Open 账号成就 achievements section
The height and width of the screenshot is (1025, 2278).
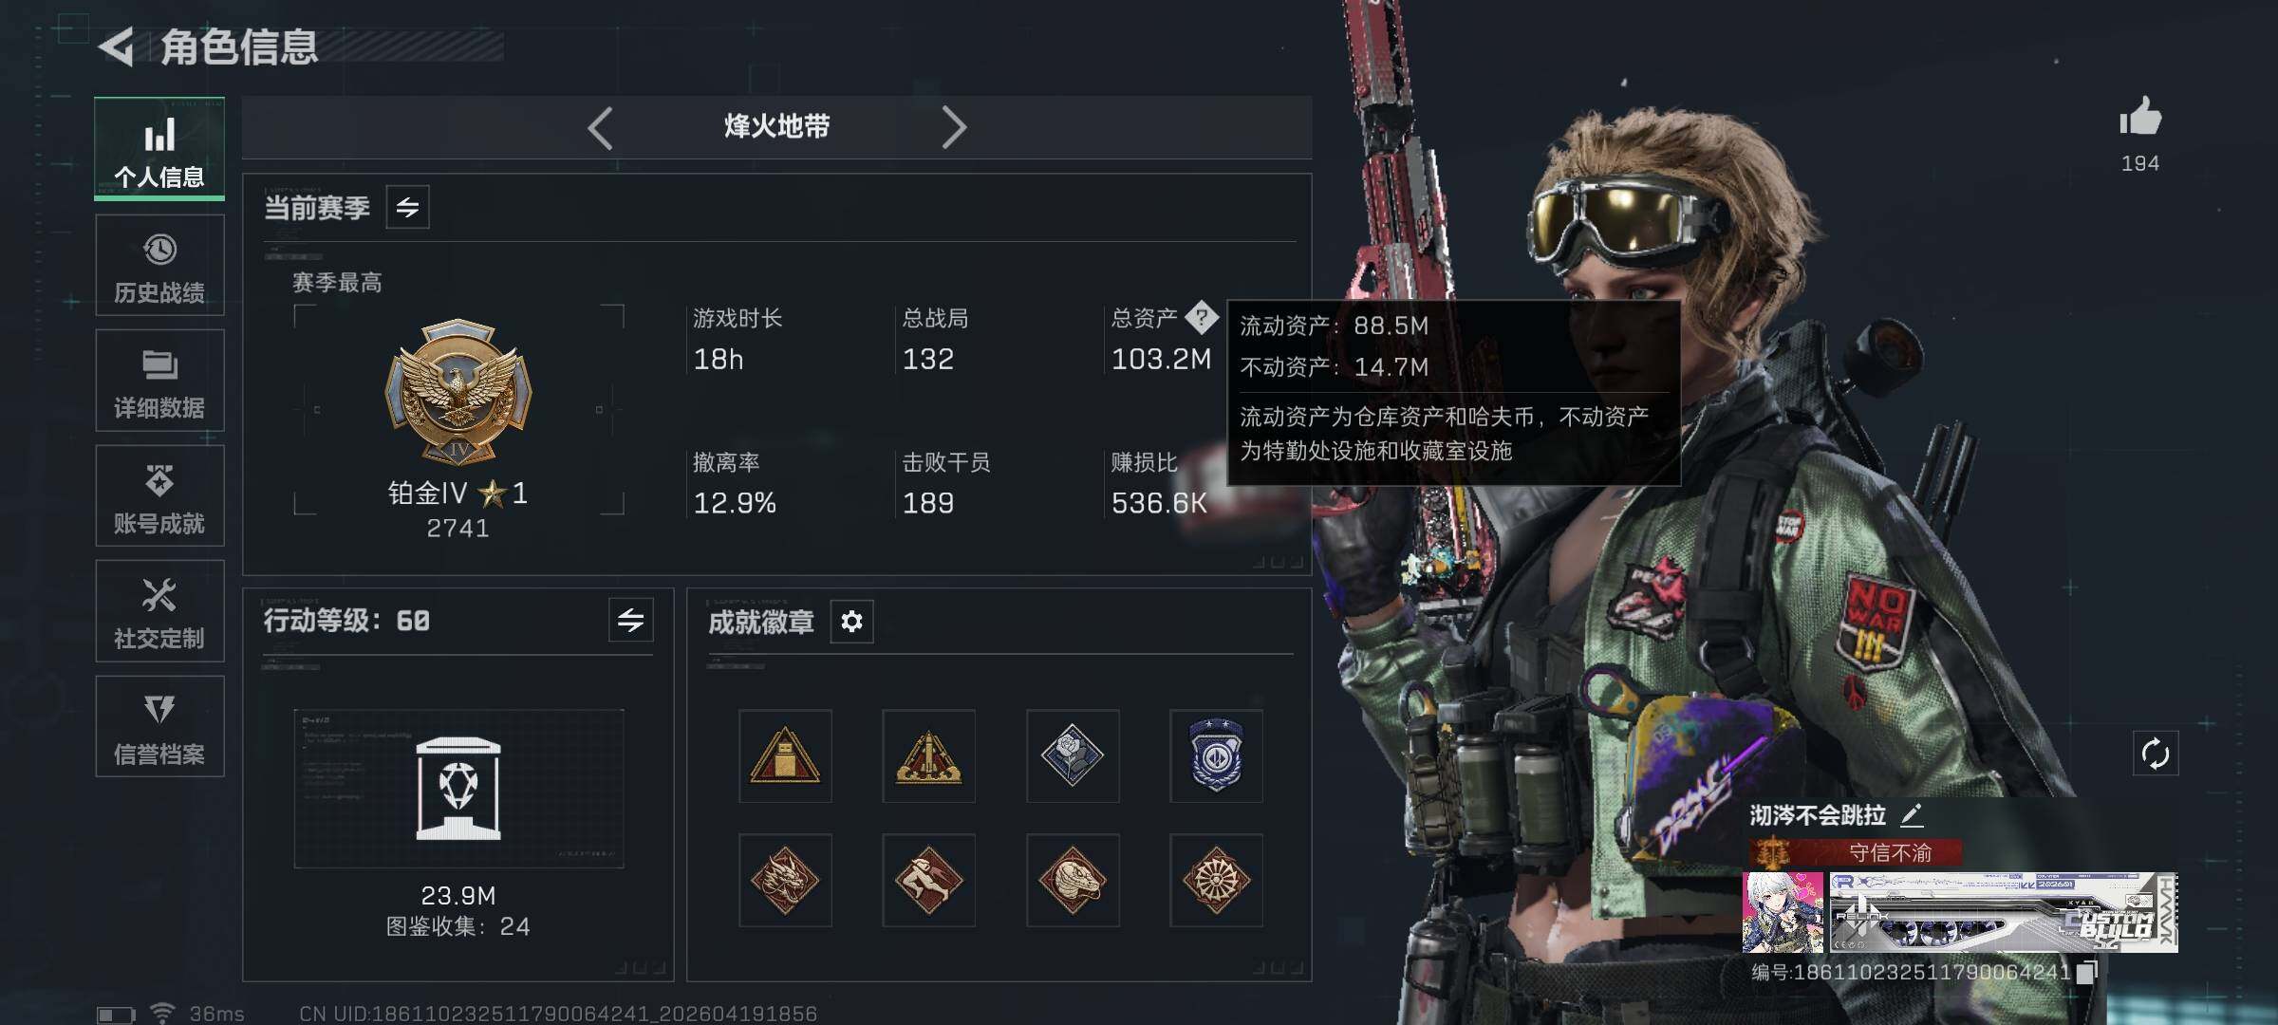point(159,496)
